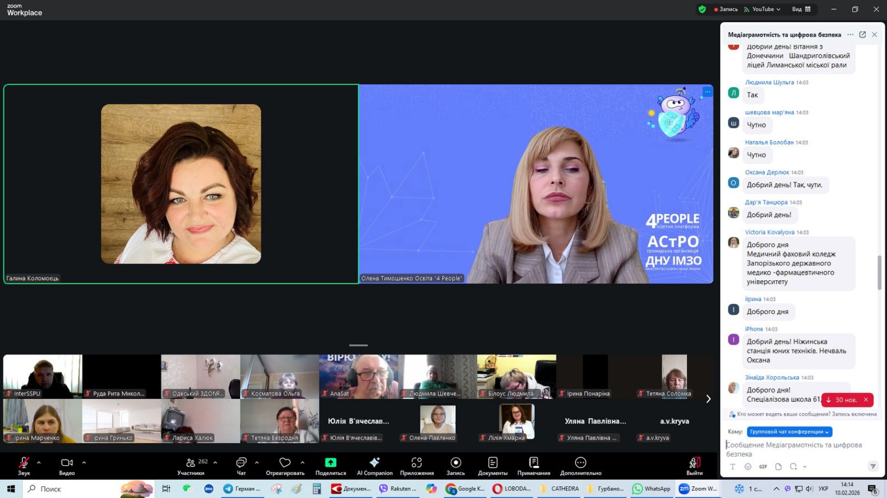Open the Отреагировать reactions menu
Viewport: 887px width, 498px height.
pyautogui.click(x=285, y=465)
